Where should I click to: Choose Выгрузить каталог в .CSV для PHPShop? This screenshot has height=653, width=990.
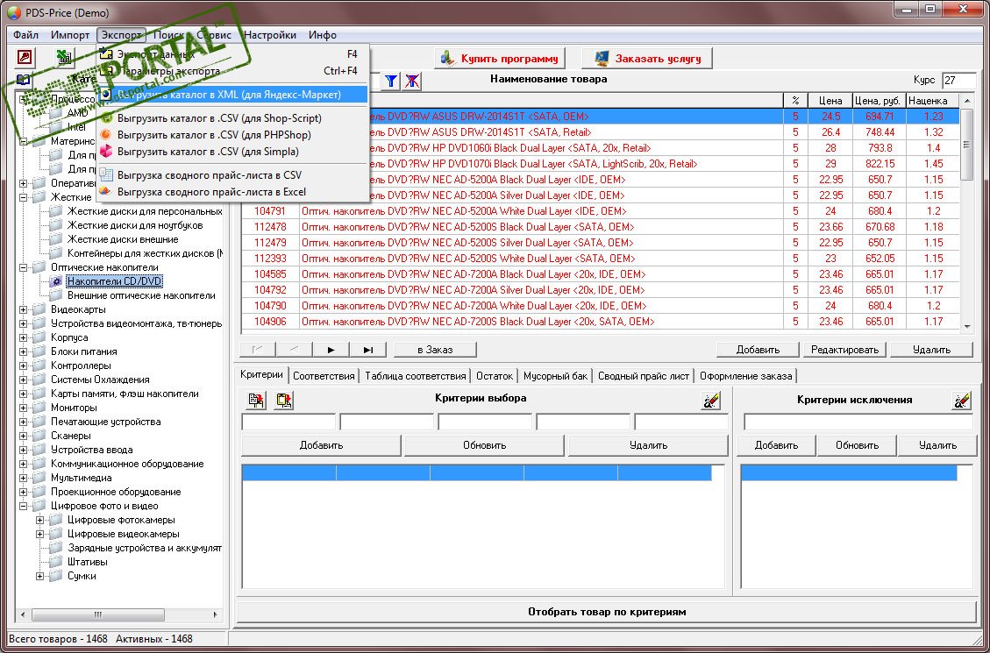click(232, 135)
